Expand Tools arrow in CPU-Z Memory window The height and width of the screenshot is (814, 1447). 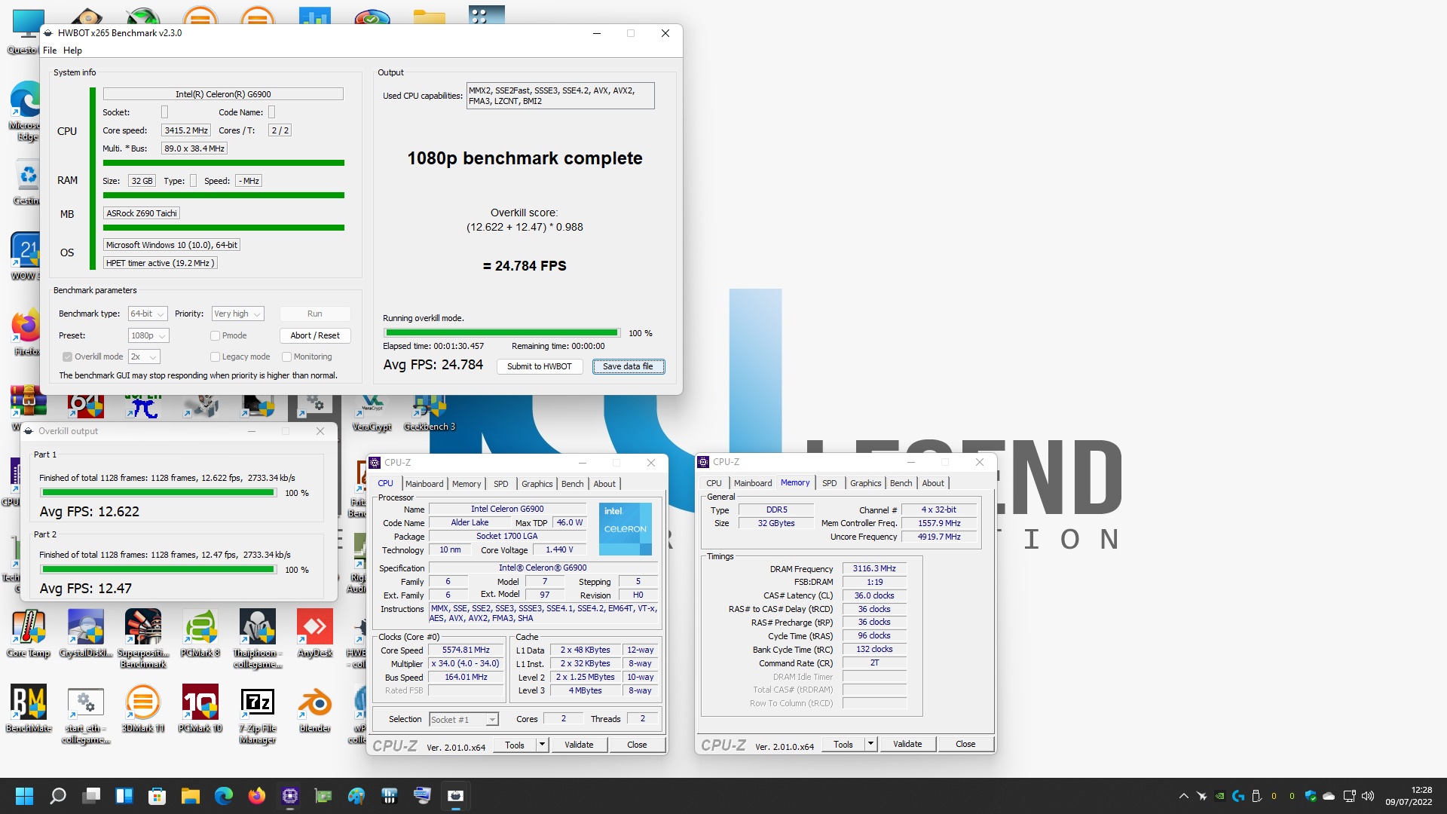tap(870, 744)
